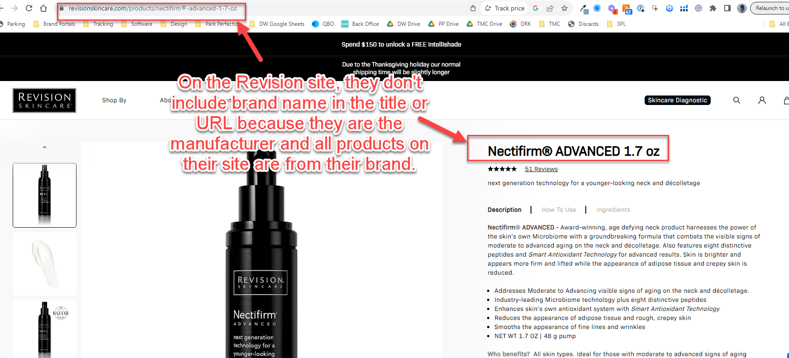Click the Google icon in the address bar

pos(536,8)
